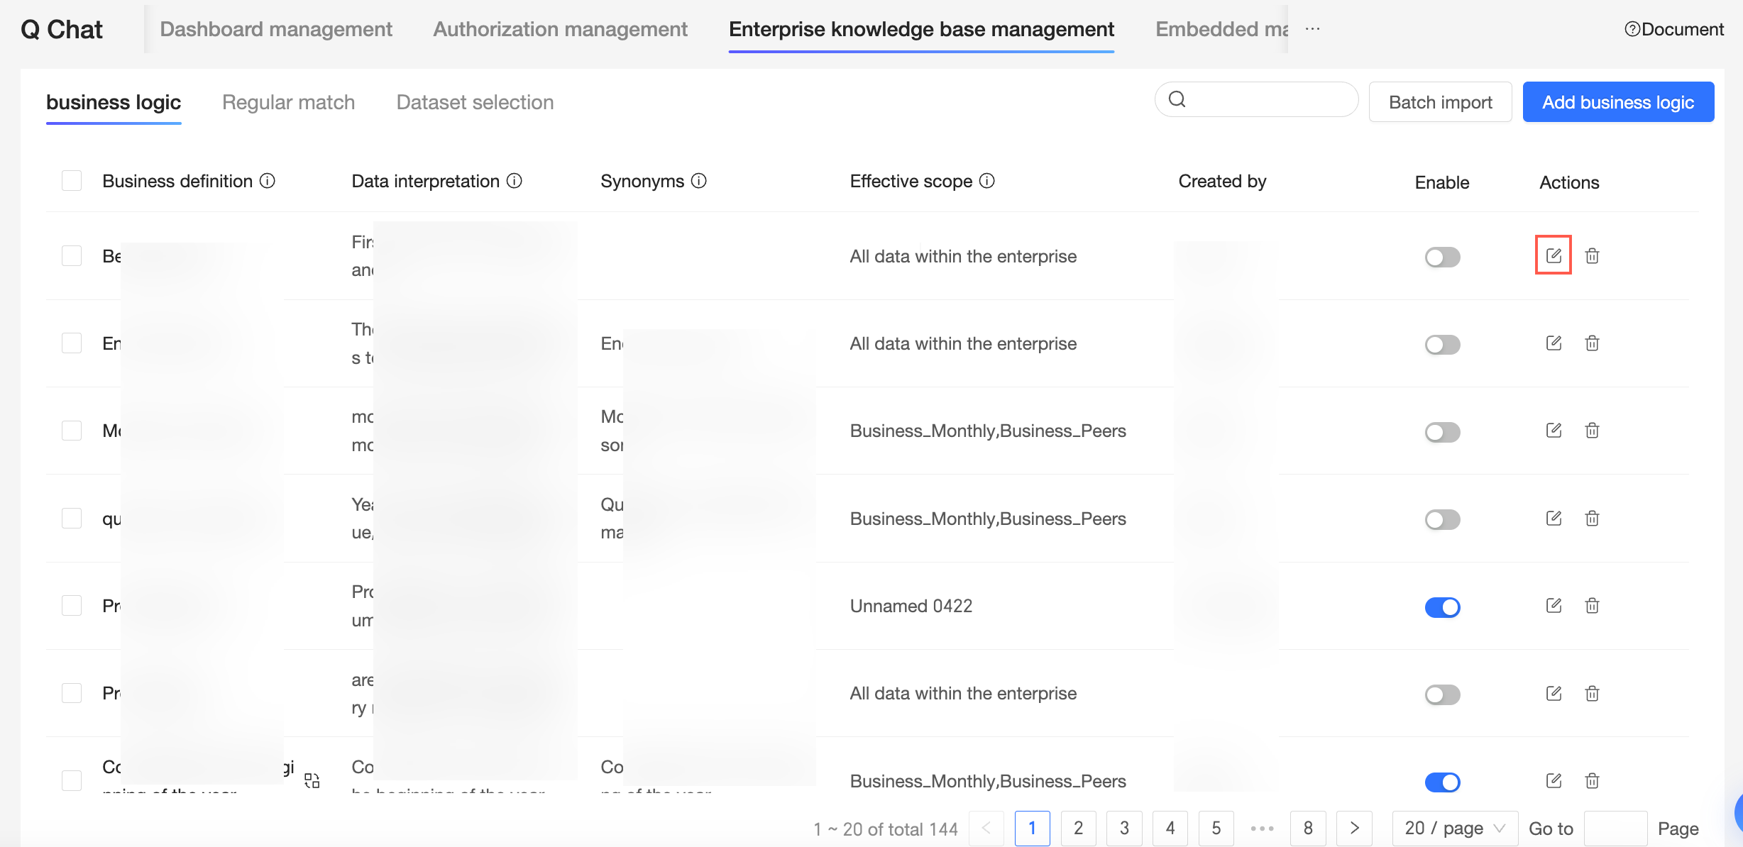Enable the first row's toggle switch
Image resolution: width=1743 pixels, height=847 pixels.
[1442, 257]
